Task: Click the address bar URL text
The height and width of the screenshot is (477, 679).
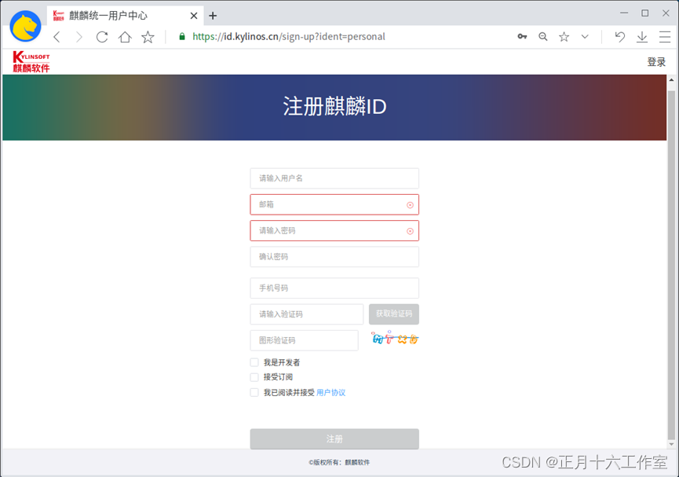Action: click(289, 36)
